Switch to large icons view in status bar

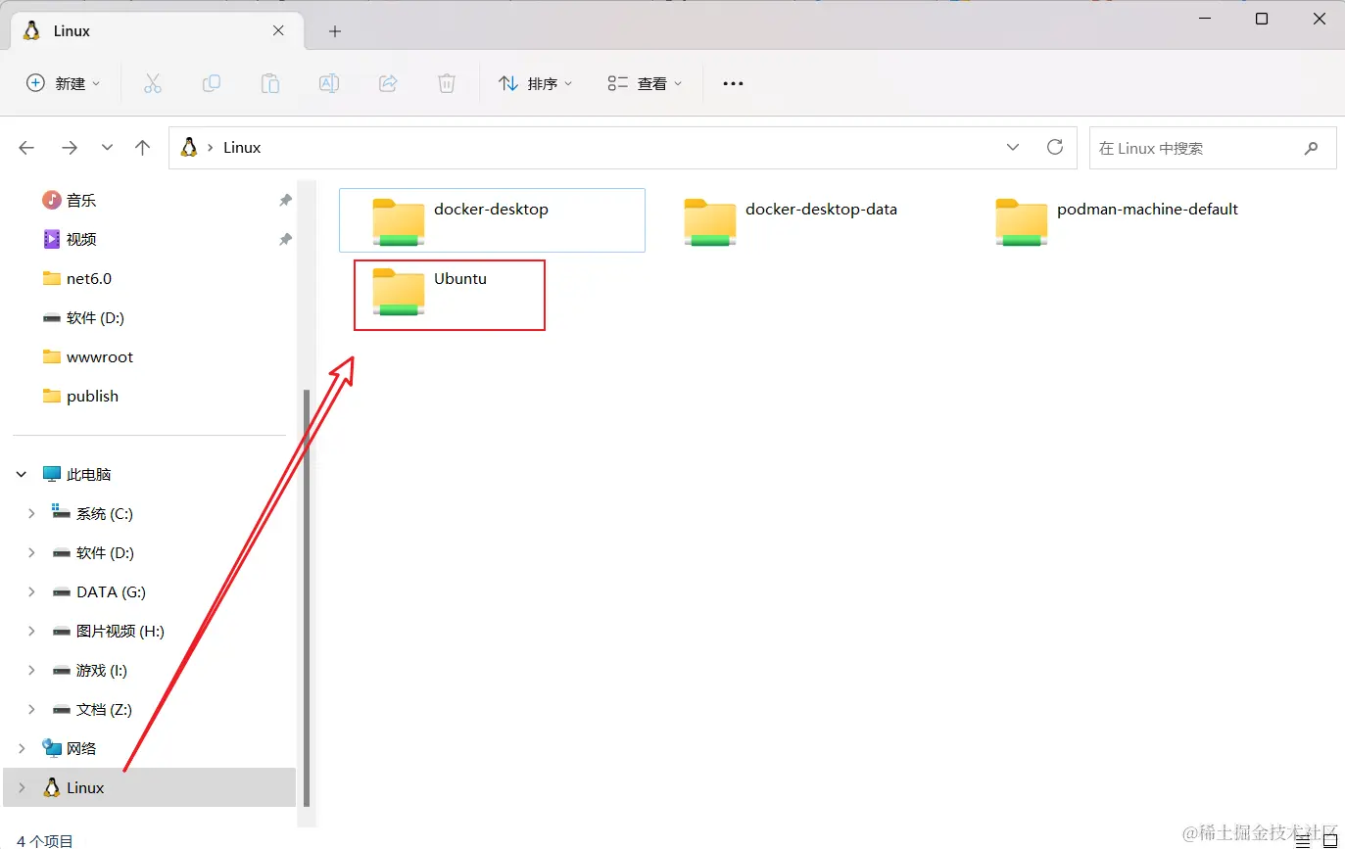[x=1329, y=840]
